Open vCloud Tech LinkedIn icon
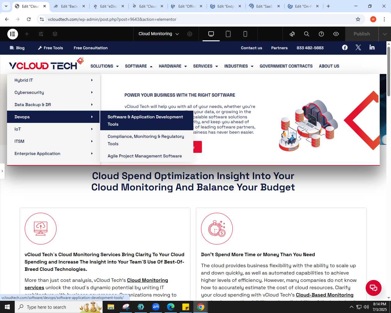Screen dimensions: 391x313 tap(372, 47)
